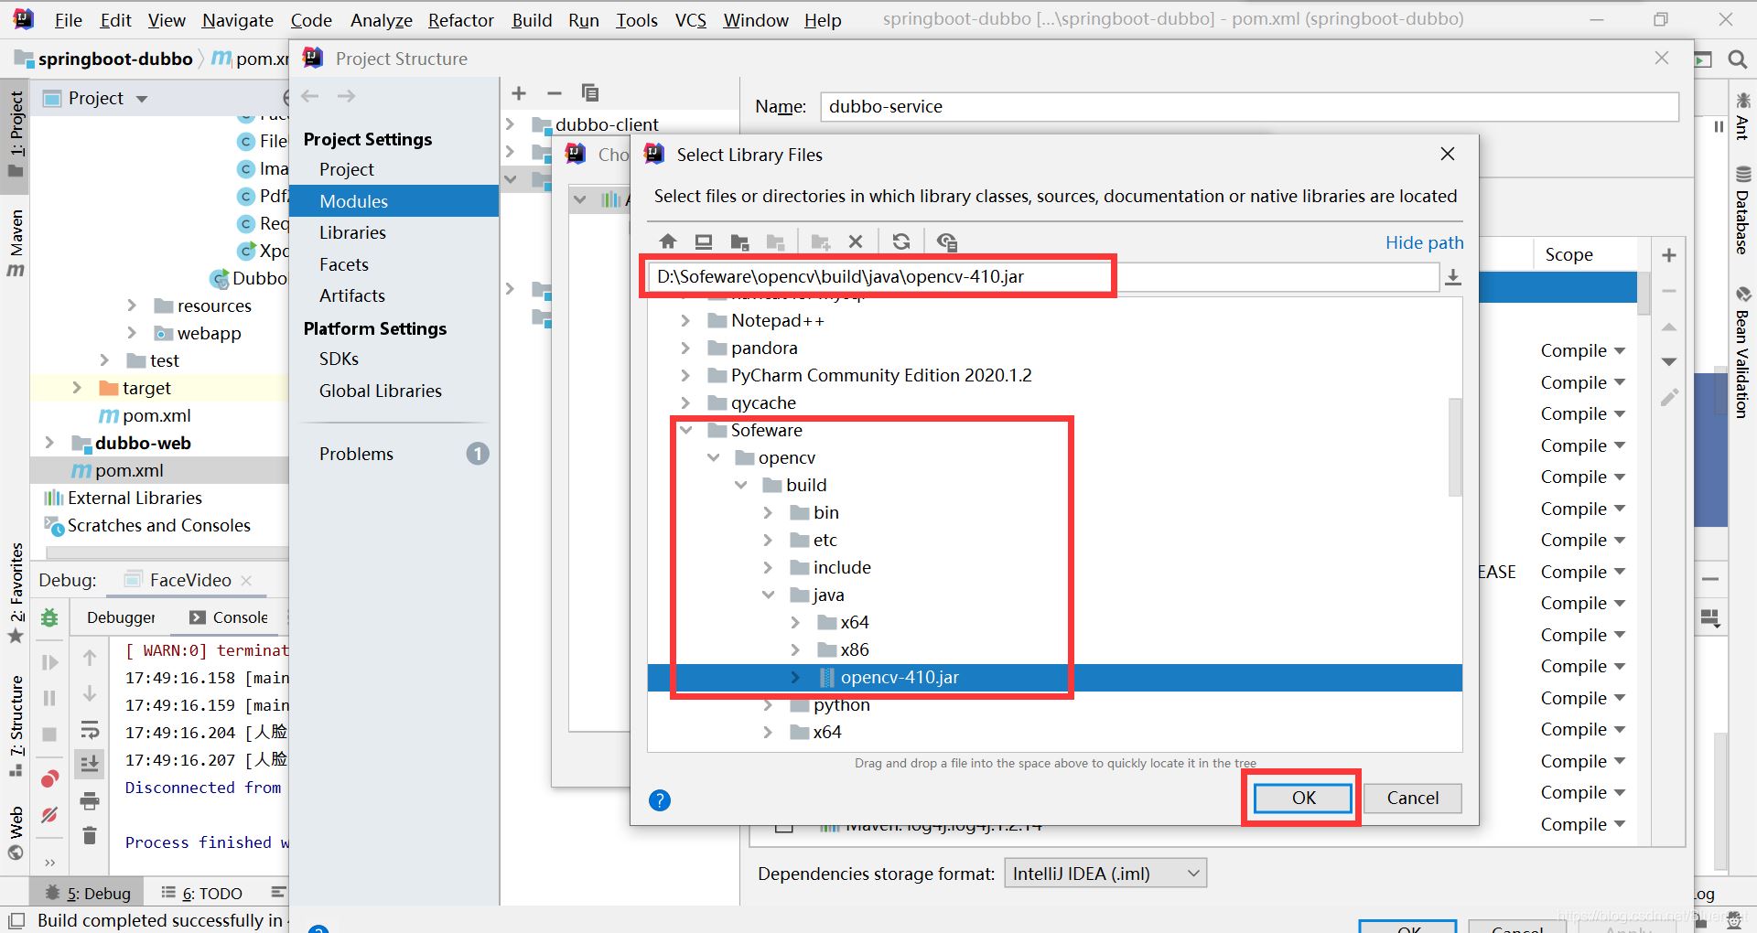This screenshot has height=933, width=1757.
Task: Click the Rerun debug bug icon
Action: pos(49,618)
